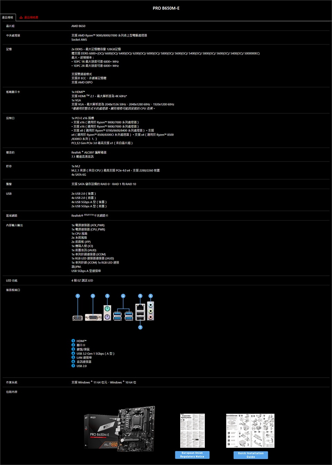The width and height of the screenshot is (332, 465).
Task: Click the HDMI port in rear panel diagram
Action: [x=77, y=318]
